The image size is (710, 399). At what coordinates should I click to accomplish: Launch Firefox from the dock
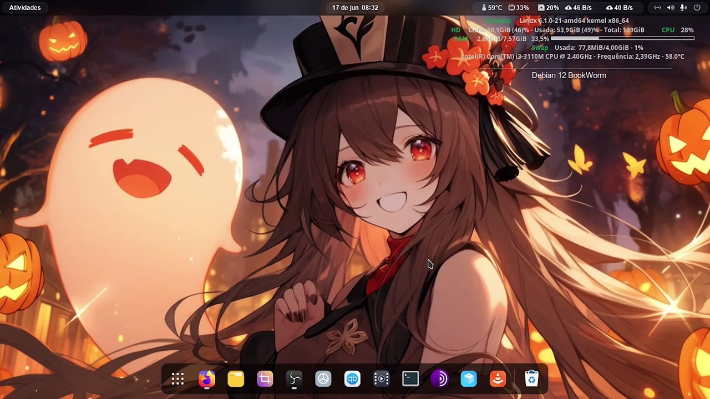point(207,379)
